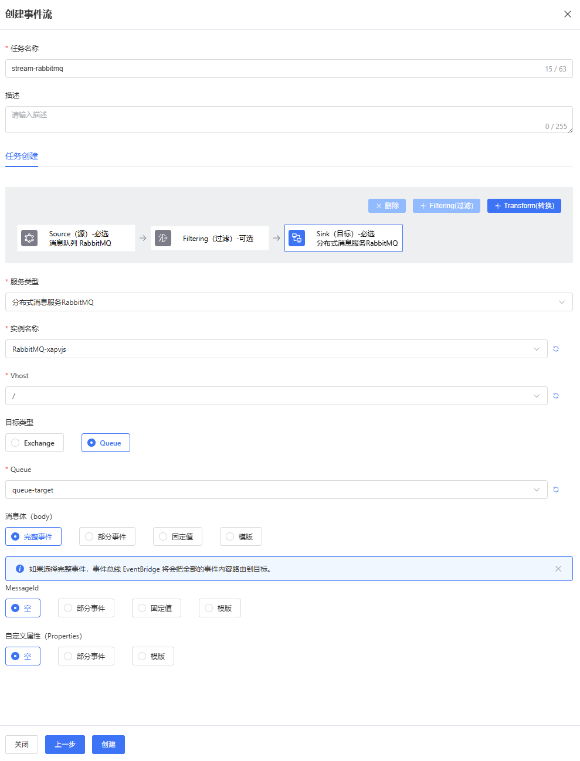Focus the 描述 textarea
The height and width of the screenshot is (761, 580).
289,120
